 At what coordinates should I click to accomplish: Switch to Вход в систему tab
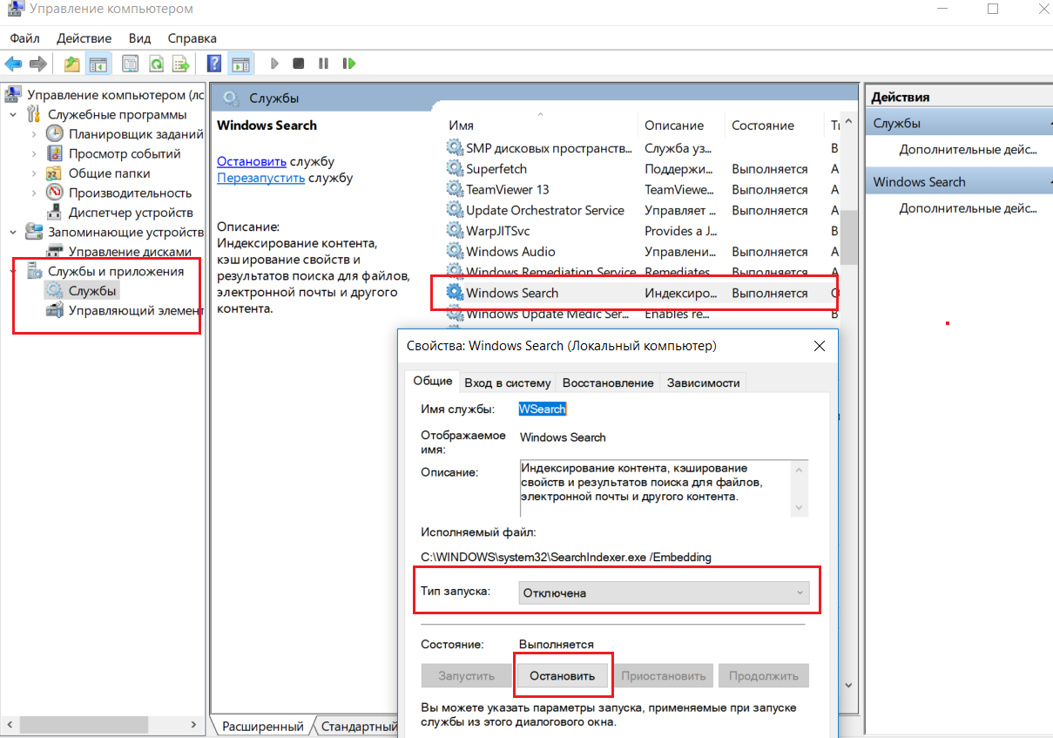(508, 383)
